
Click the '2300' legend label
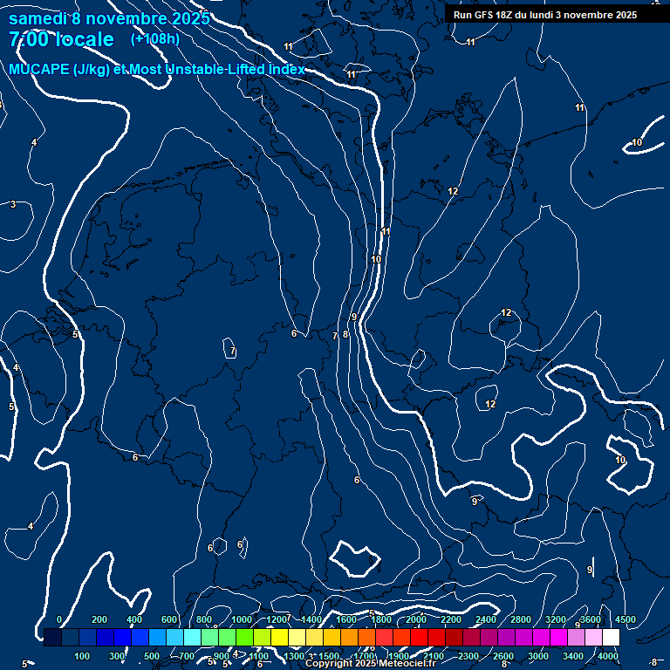point(468,656)
